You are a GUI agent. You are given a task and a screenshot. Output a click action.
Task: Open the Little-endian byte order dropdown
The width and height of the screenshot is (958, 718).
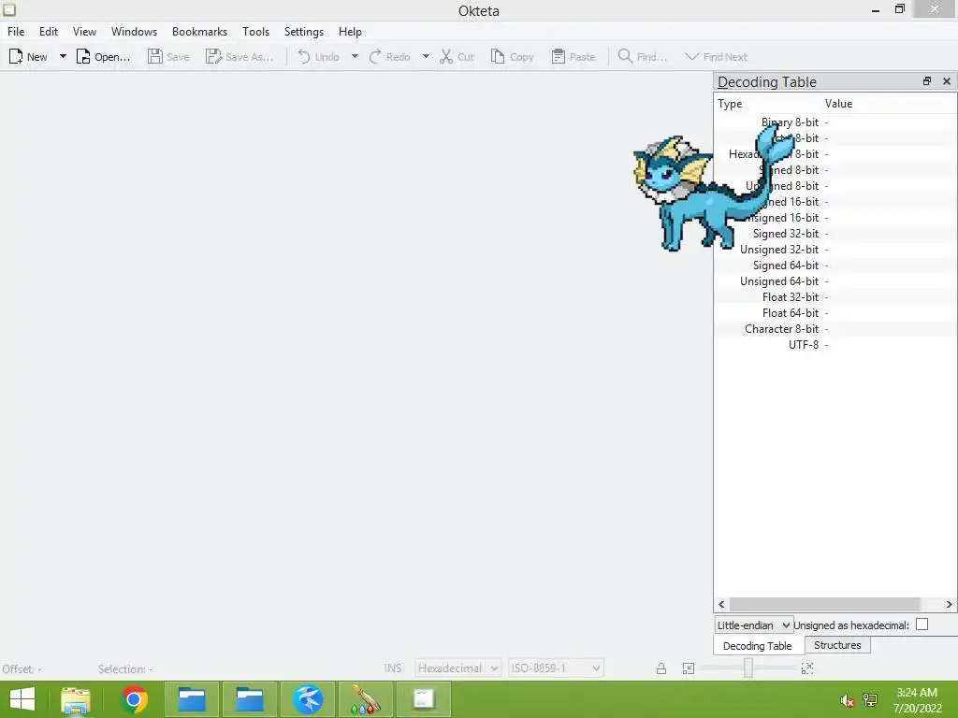pyautogui.click(x=754, y=625)
